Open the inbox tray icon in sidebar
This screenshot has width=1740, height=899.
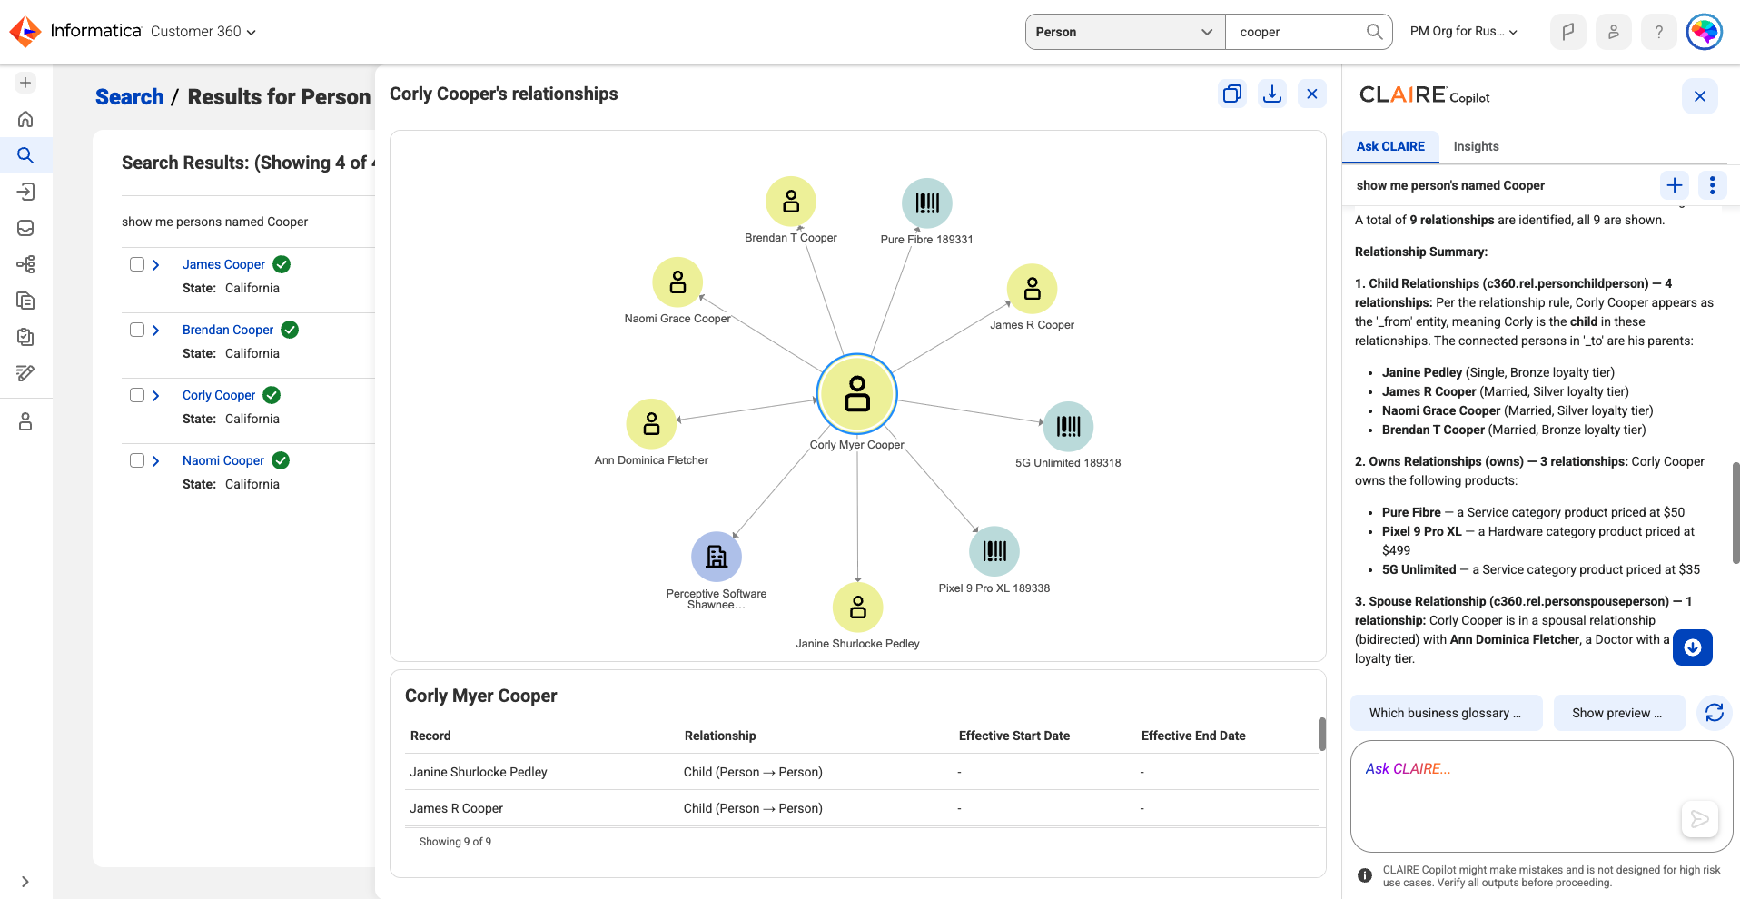pyautogui.click(x=25, y=228)
